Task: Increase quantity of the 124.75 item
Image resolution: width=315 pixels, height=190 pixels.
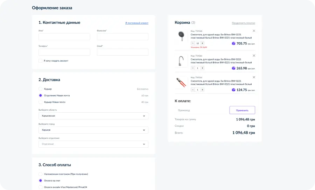Action: tap(203, 90)
